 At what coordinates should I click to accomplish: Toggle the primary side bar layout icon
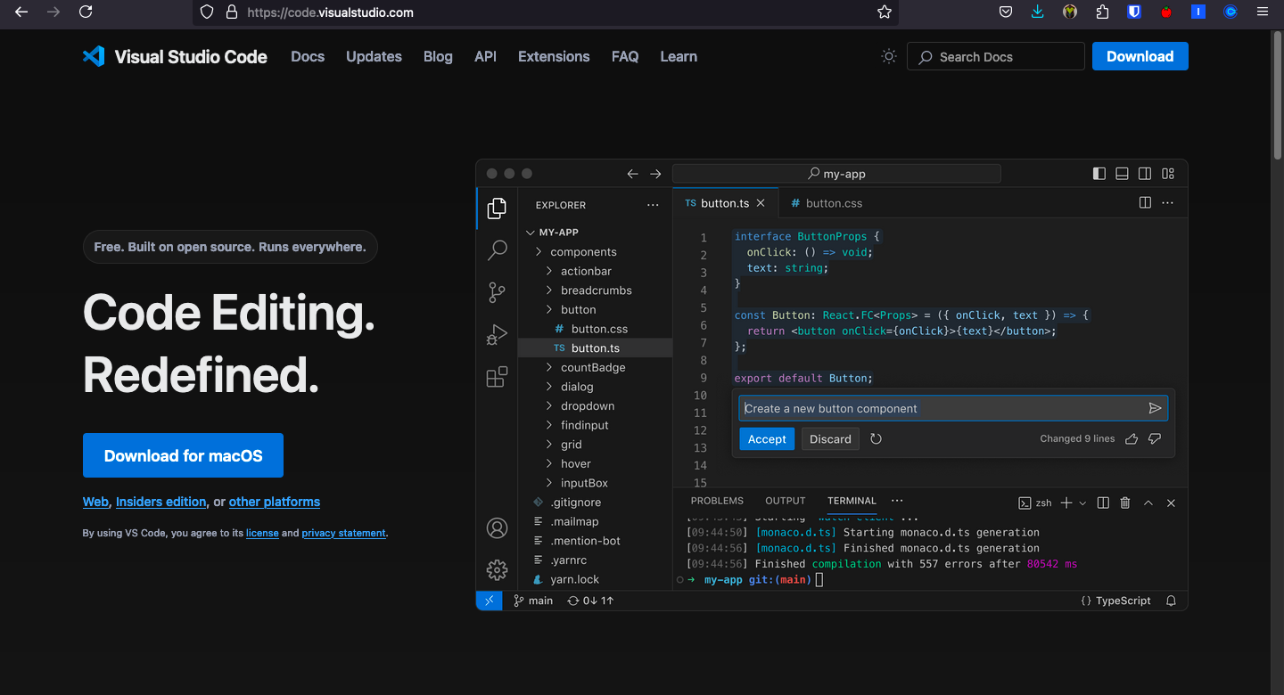[1099, 174]
